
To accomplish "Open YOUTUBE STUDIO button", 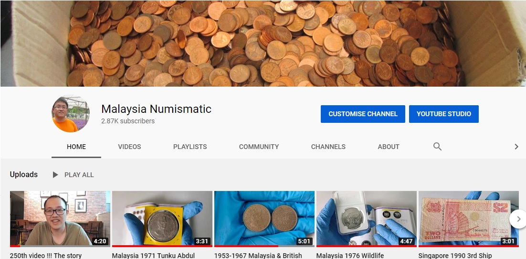I will (444, 114).
